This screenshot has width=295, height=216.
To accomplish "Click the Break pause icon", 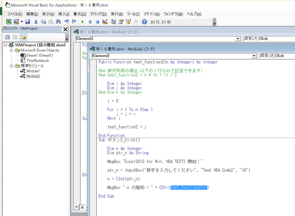I will 90,22.
